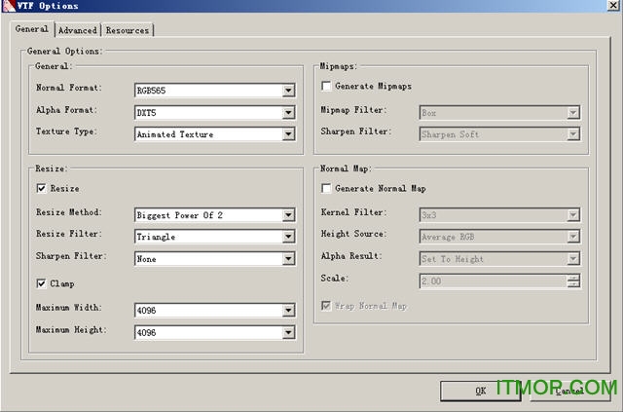Click the Scale value stepper arrows
Viewport: 623px width, 412px height.
[573, 281]
